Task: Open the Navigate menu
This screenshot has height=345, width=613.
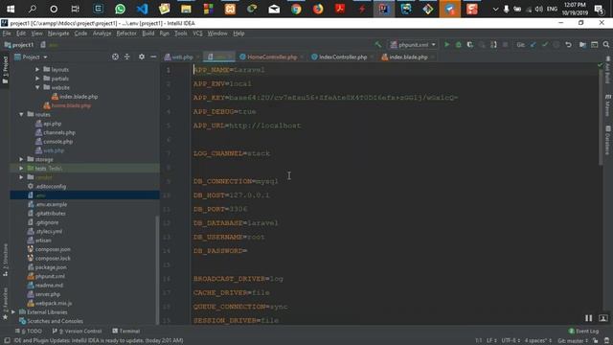Action: pyautogui.click(x=58, y=34)
